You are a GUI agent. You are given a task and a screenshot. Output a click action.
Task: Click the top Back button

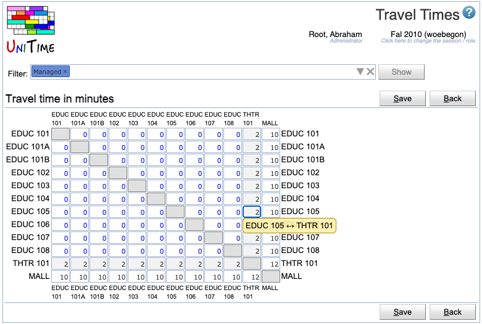click(452, 98)
